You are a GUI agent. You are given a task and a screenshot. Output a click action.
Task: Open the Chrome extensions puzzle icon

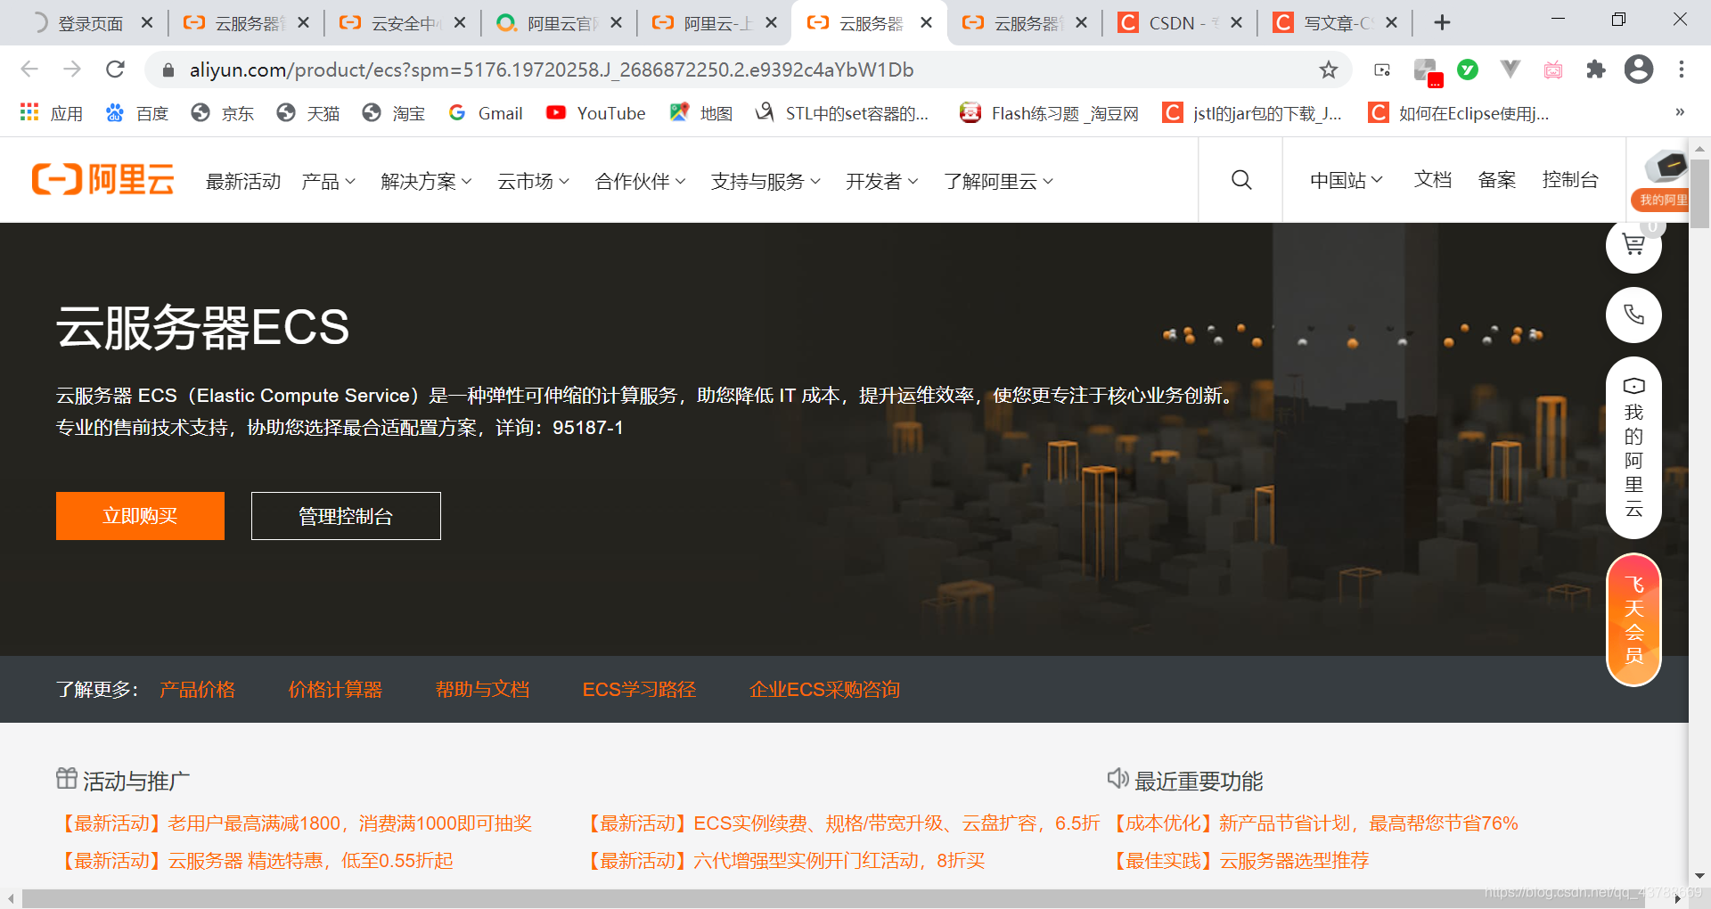click(x=1596, y=70)
